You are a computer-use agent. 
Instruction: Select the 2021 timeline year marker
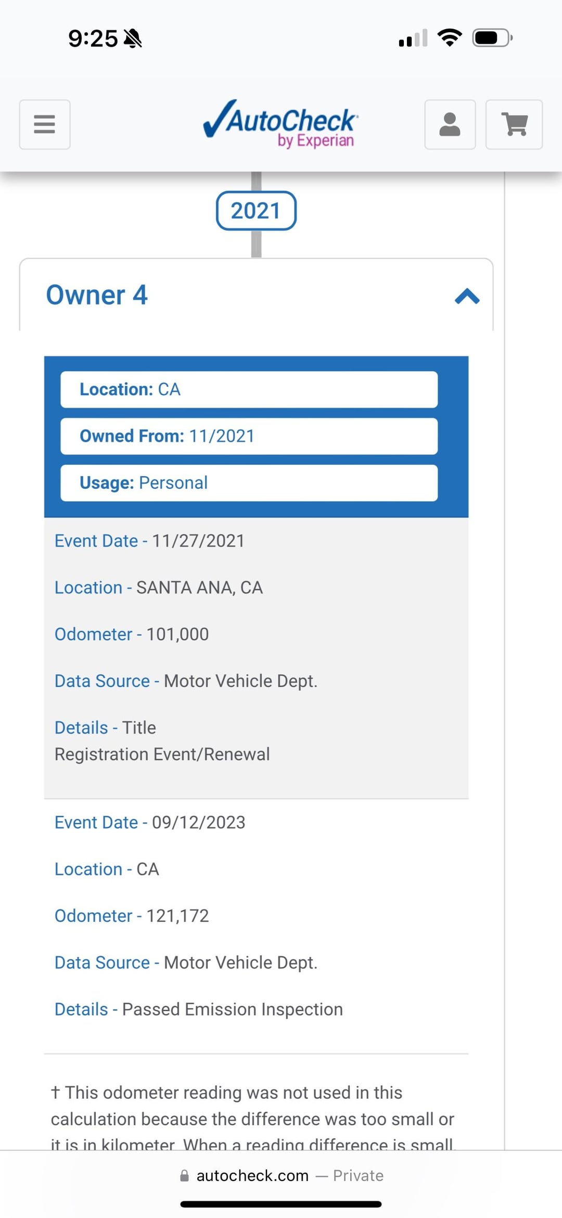click(256, 211)
